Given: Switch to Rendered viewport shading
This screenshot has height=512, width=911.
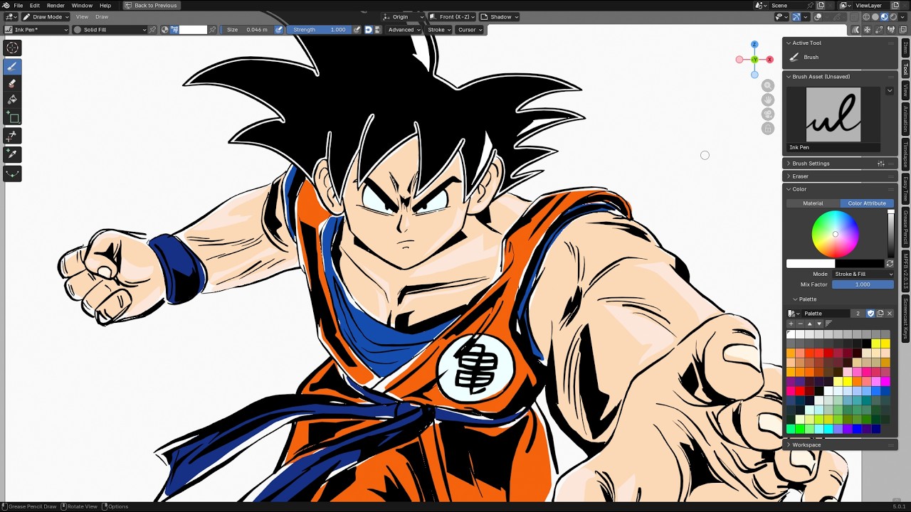Looking at the screenshot, I should click(x=892, y=17).
